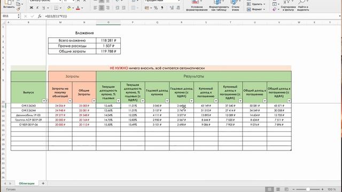
Task: Open Найти и выделить menu
Action: tap(303, 5)
